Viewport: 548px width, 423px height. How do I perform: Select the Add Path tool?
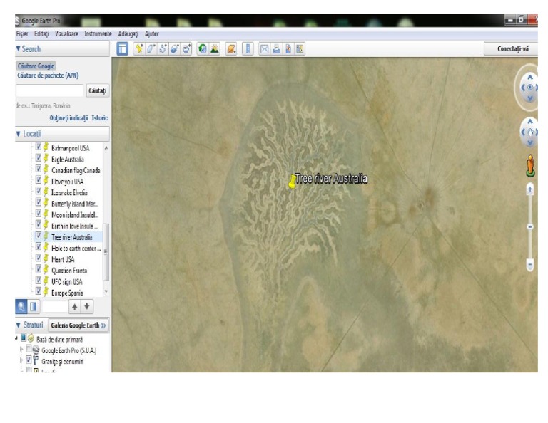click(163, 49)
